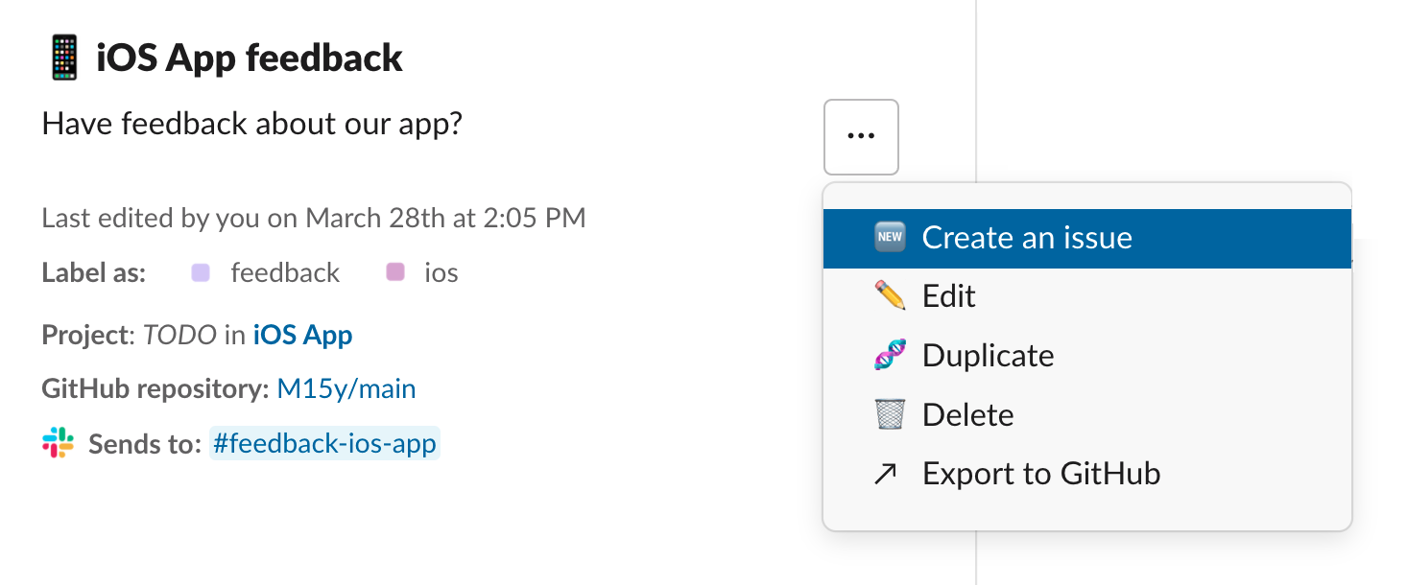The height and width of the screenshot is (585, 1407).
Task: Open the three-dot more actions menu
Action: 861,136
